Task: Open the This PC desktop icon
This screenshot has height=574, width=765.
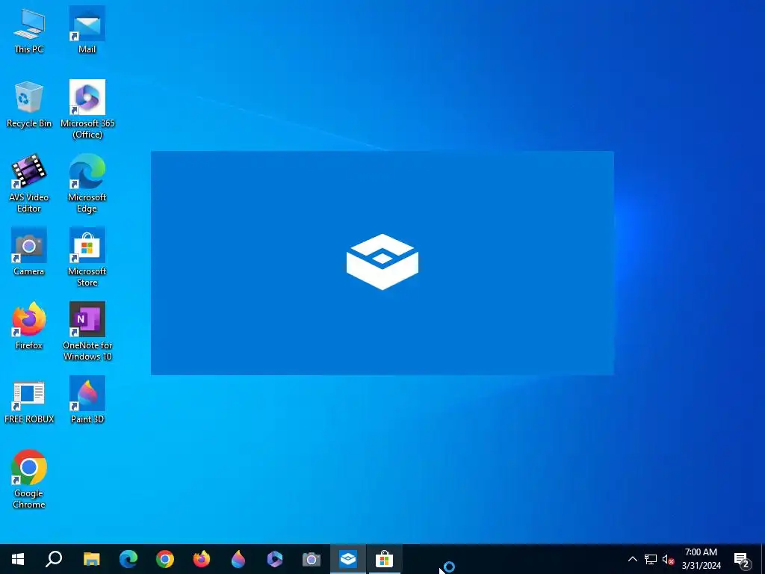Action: coord(29,30)
